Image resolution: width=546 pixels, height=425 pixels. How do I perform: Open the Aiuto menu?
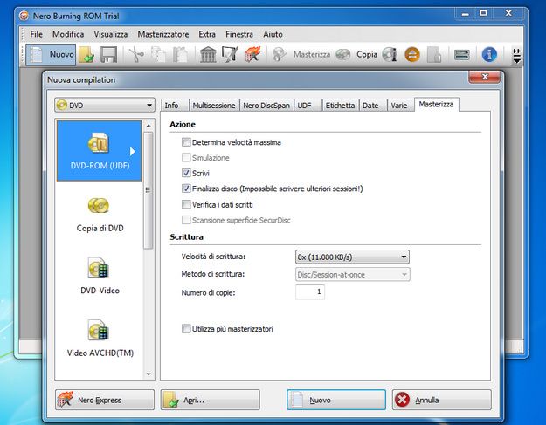273,34
